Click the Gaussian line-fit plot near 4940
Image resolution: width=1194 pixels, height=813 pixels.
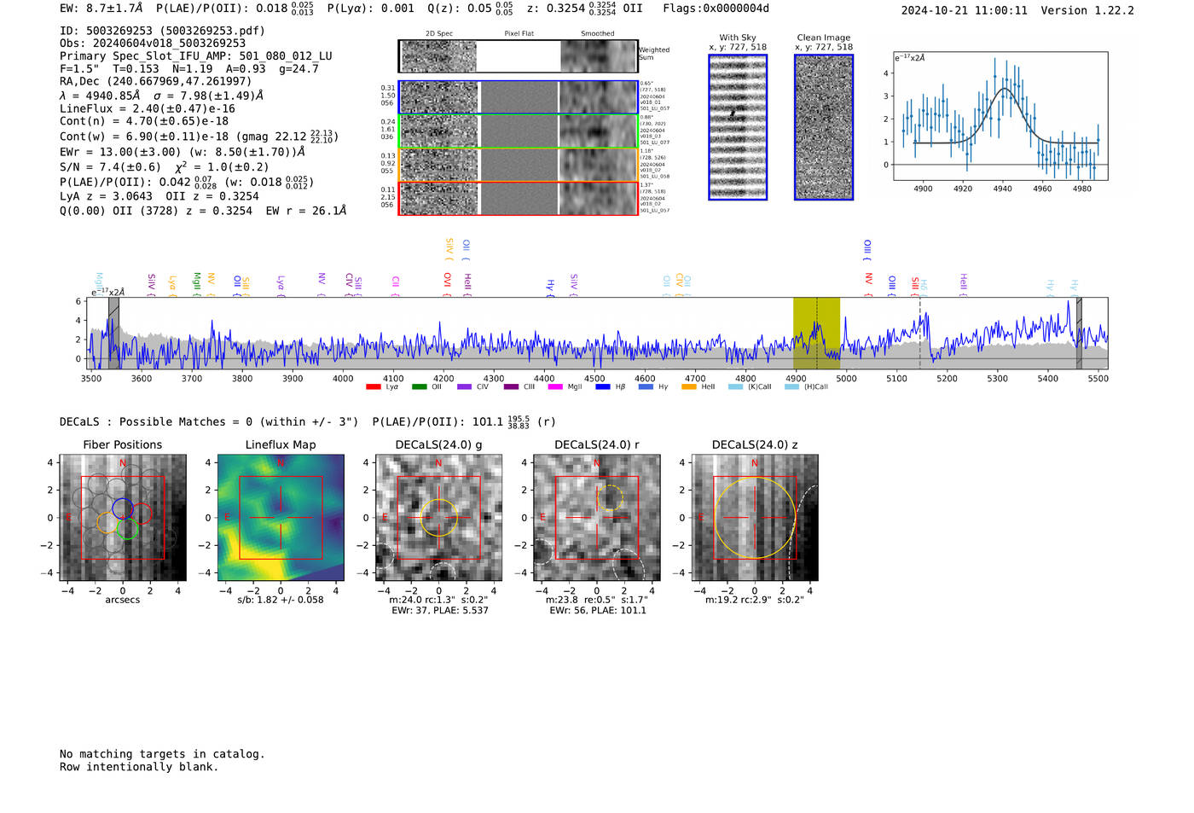(x=1000, y=116)
